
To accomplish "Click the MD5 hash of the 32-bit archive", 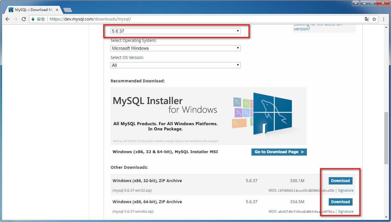I will [306, 190].
